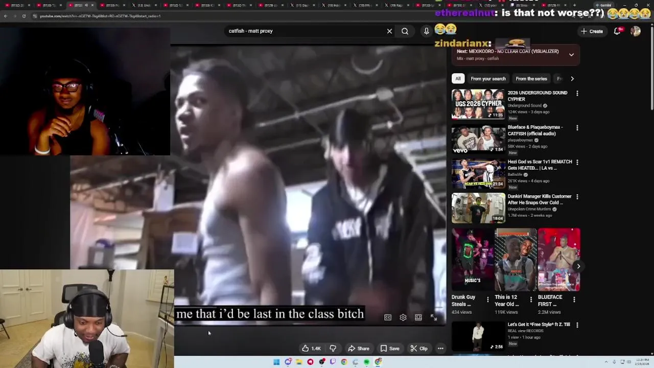The image size is (654, 368).
Task: Dislike the video
Action: 333,349
